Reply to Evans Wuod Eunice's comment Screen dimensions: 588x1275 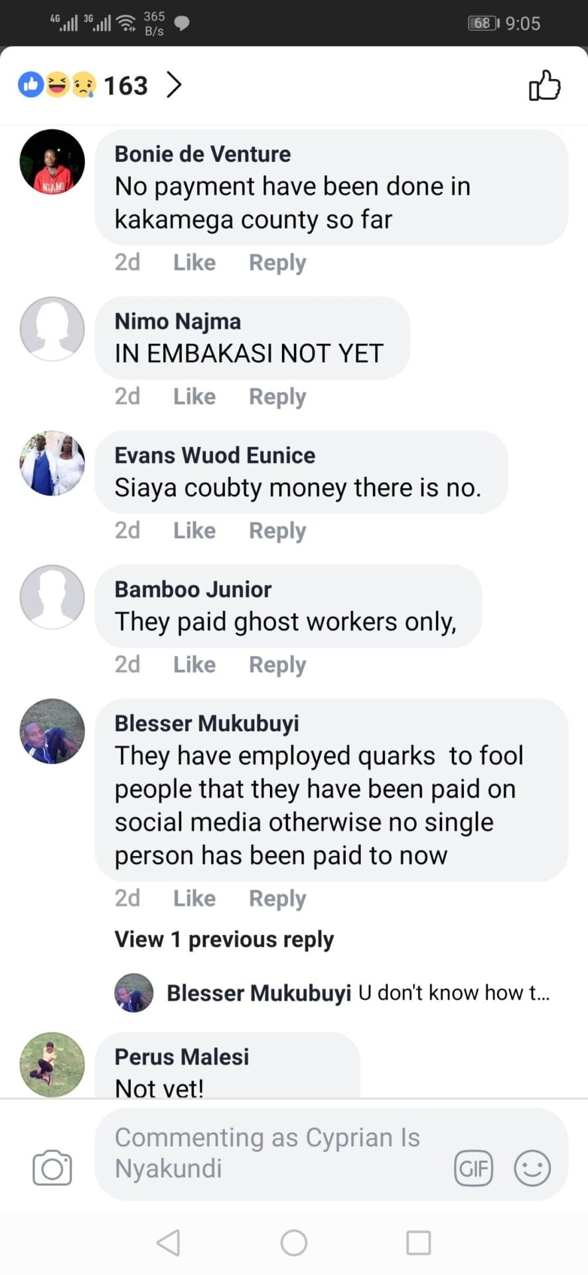click(277, 531)
